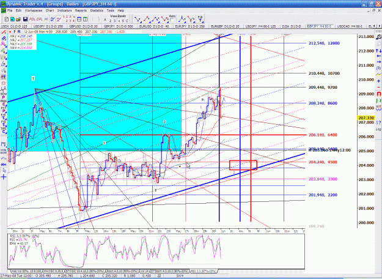Select the red trend line tool
The width and height of the screenshot is (382, 279).
pos(4,32)
